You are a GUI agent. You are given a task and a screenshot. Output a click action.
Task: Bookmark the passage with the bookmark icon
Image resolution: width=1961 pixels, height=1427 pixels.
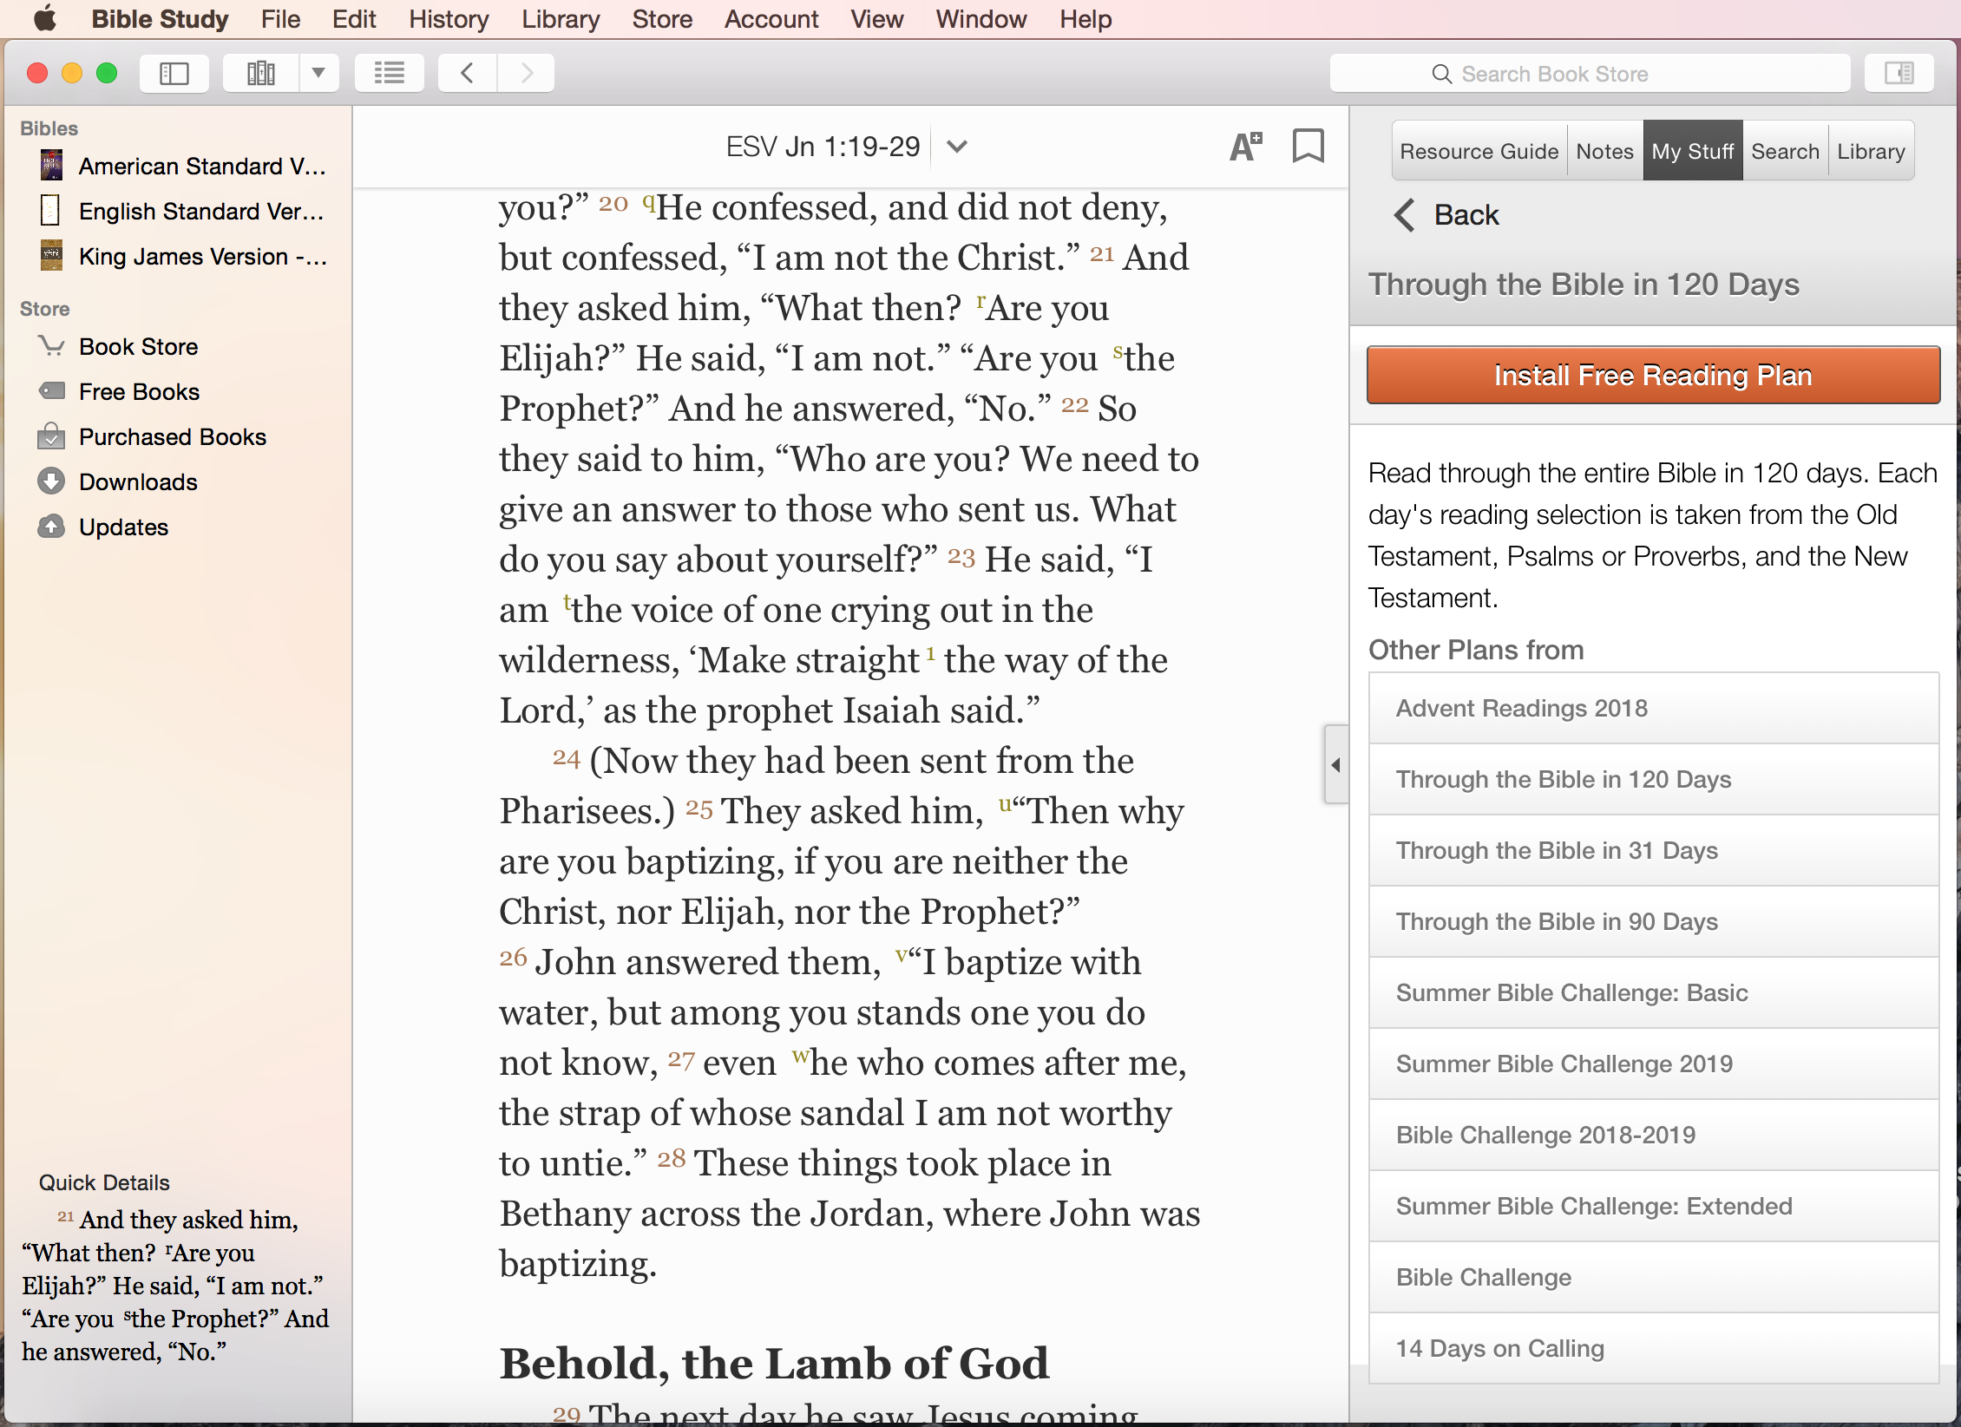(1308, 146)
